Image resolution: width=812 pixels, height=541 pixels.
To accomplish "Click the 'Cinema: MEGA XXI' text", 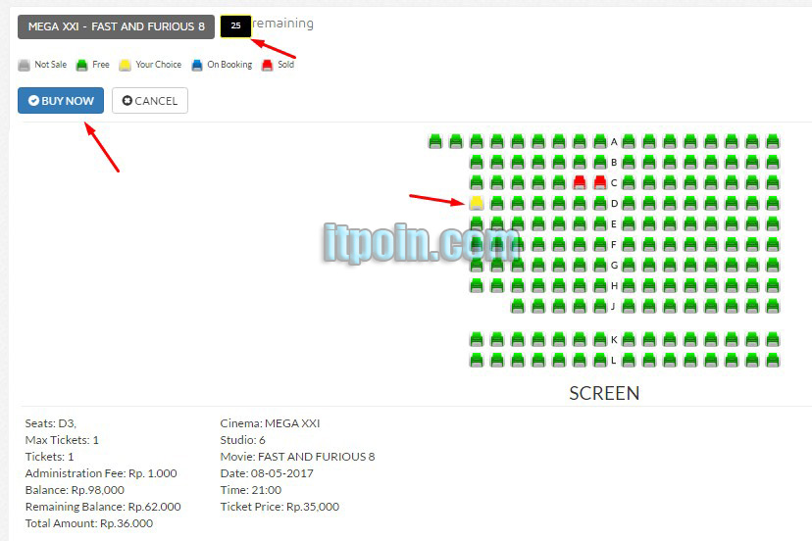I will coord(270,423).
